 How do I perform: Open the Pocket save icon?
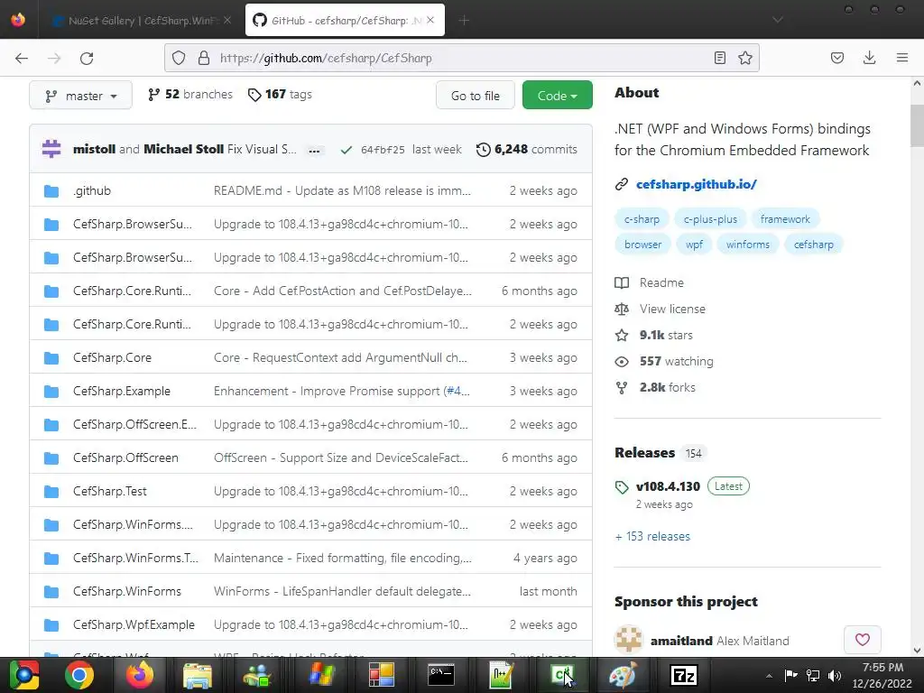point(836,58)
